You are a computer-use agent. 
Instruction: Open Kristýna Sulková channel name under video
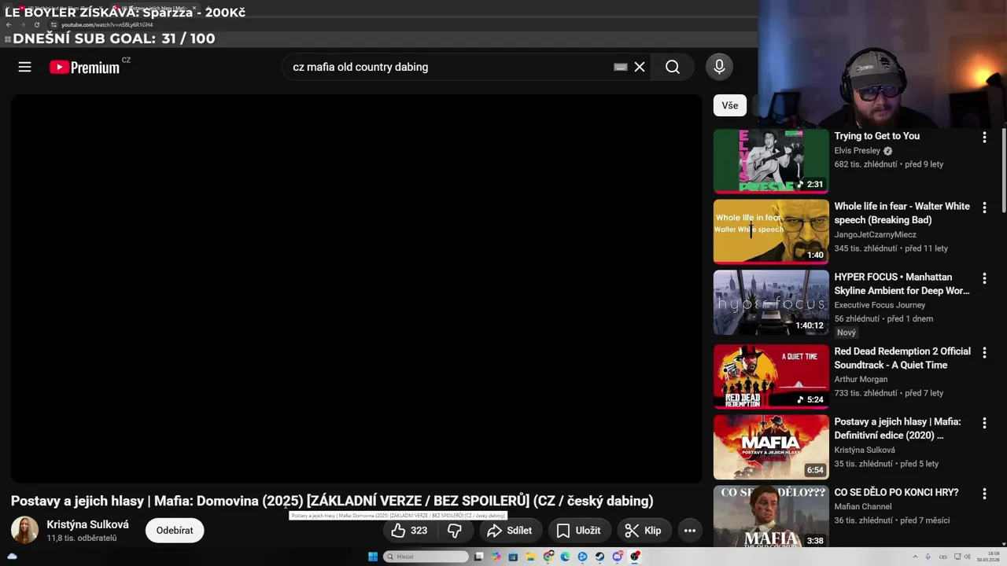pos(87,524)
